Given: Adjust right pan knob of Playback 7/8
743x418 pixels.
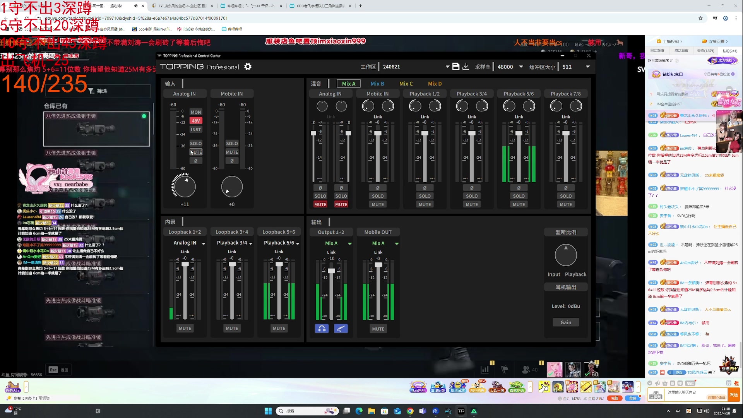Looking at the screenshot, I should click(576, 106).
